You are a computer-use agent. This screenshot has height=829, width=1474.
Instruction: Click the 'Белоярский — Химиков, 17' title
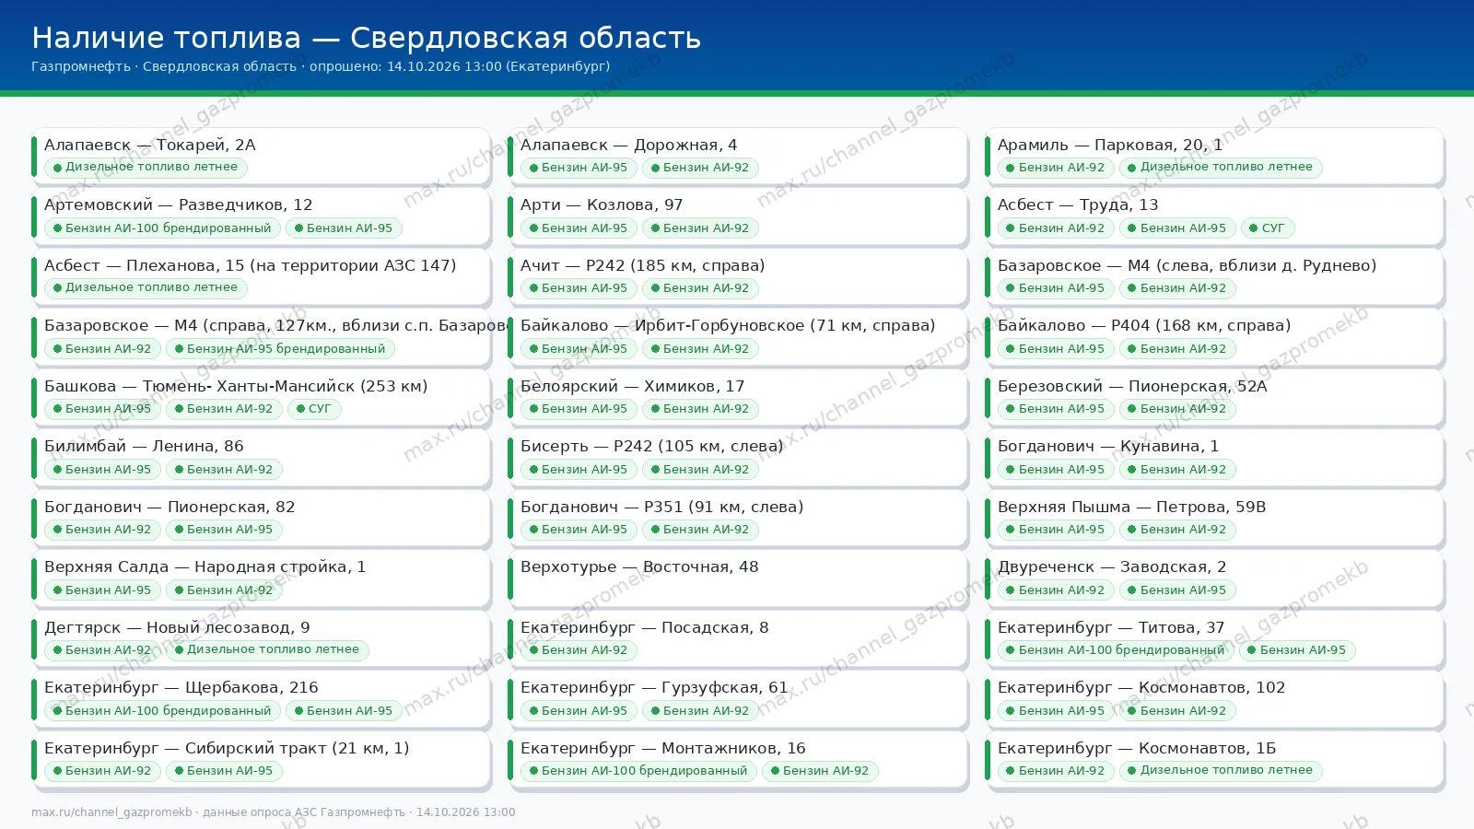632,386
